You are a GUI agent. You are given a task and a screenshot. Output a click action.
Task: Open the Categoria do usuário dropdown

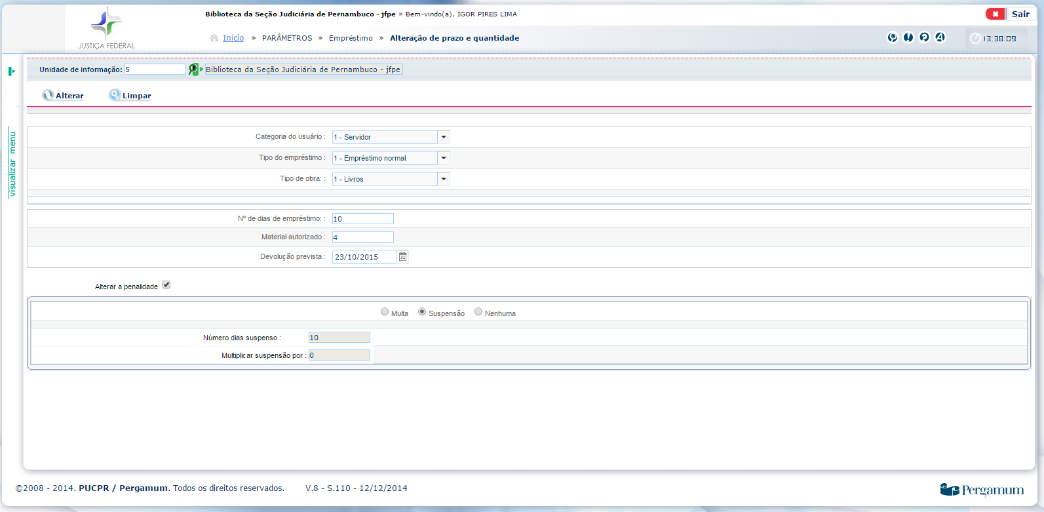(444, 137)
